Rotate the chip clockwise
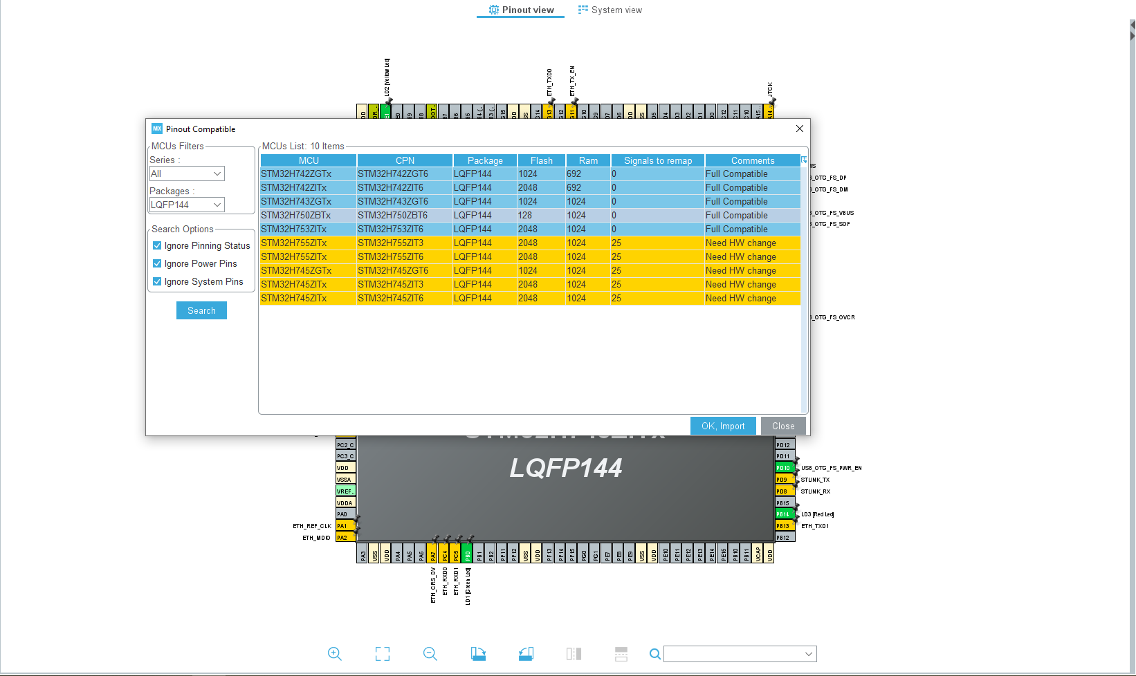1136x676 pixels. coord(478,654)
